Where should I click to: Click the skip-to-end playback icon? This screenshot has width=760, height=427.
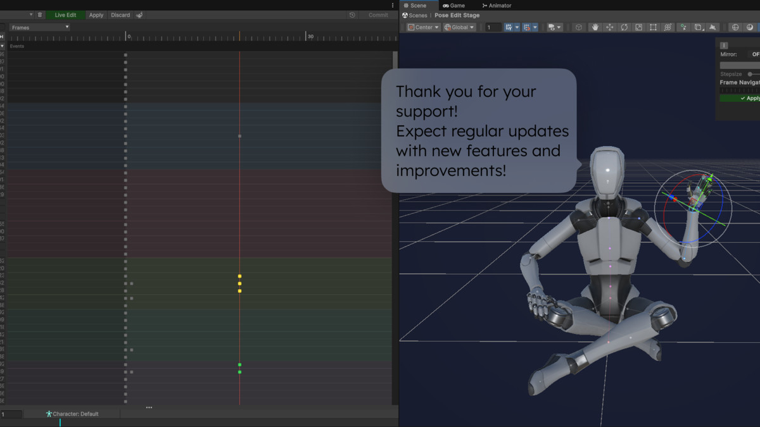[x=2, y=37]
